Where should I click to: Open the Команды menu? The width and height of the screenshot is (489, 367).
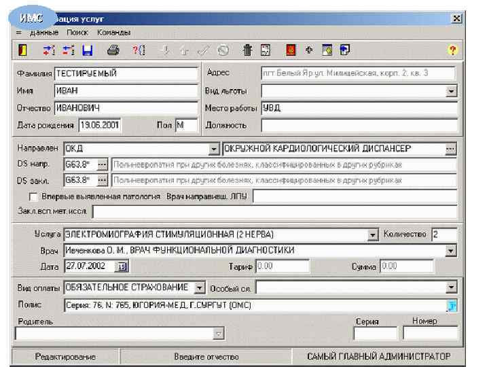pyautogui.click(x=114, y=33)
